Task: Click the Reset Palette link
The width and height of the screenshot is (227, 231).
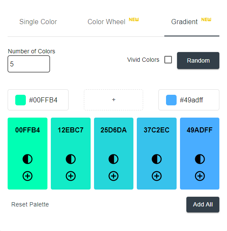Action: (30, 204)
